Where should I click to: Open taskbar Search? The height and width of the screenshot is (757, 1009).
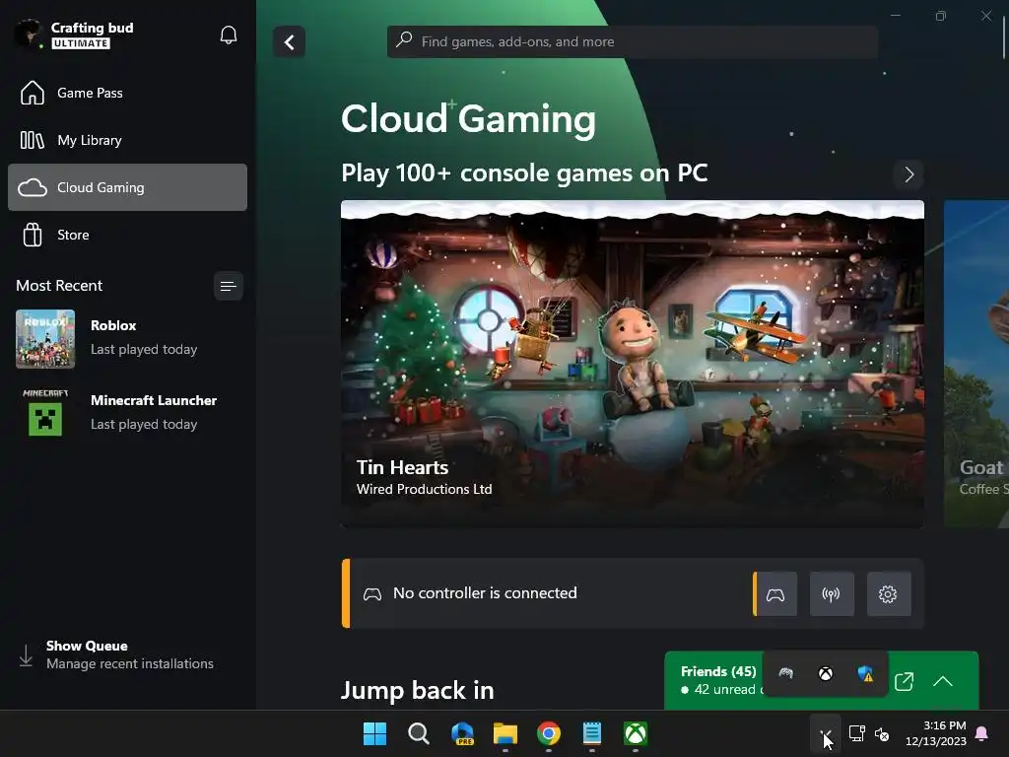click(418, 733)
